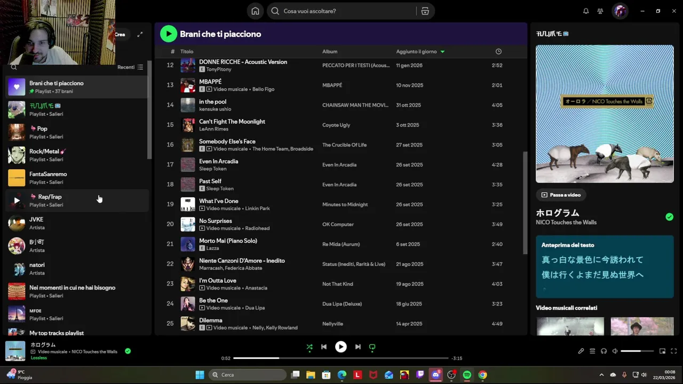The height and width of the screenshot is (384, 683).
Task: Seek on the song progress bar
Action: (x=340, y=358)
